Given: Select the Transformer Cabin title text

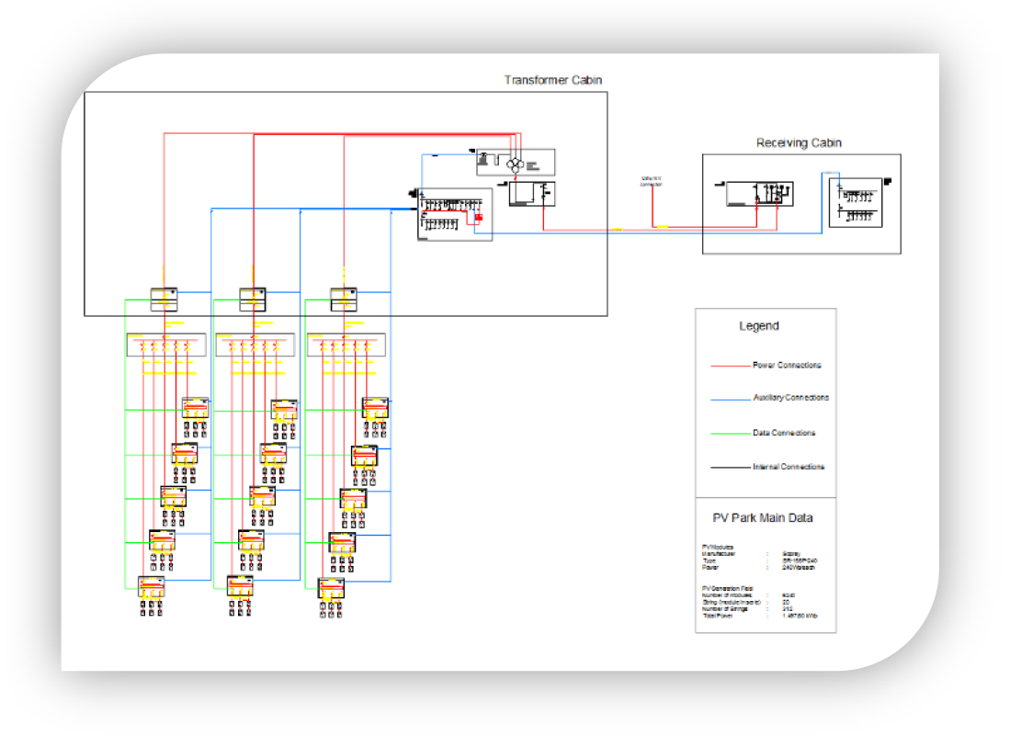Looking at the screenshot, I should click(x=552, y=80).
